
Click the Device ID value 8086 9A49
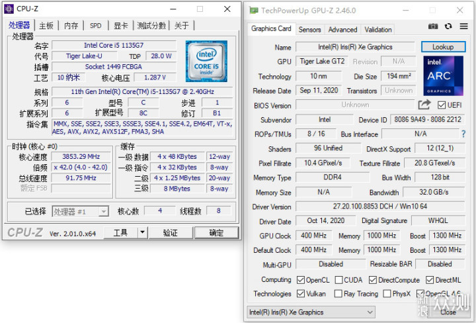coord(428,119)
